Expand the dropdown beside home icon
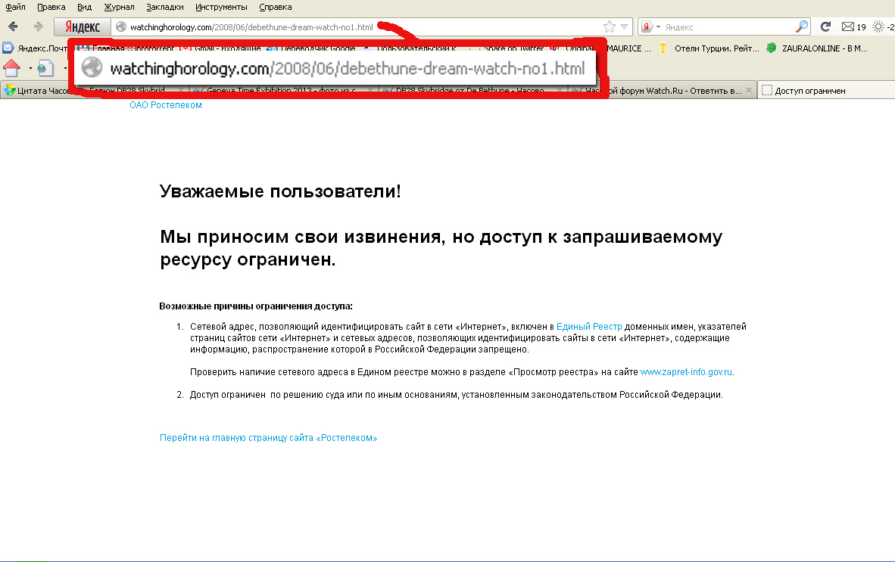The width and height of the screenshot is (895, 562). click(30, 69)
